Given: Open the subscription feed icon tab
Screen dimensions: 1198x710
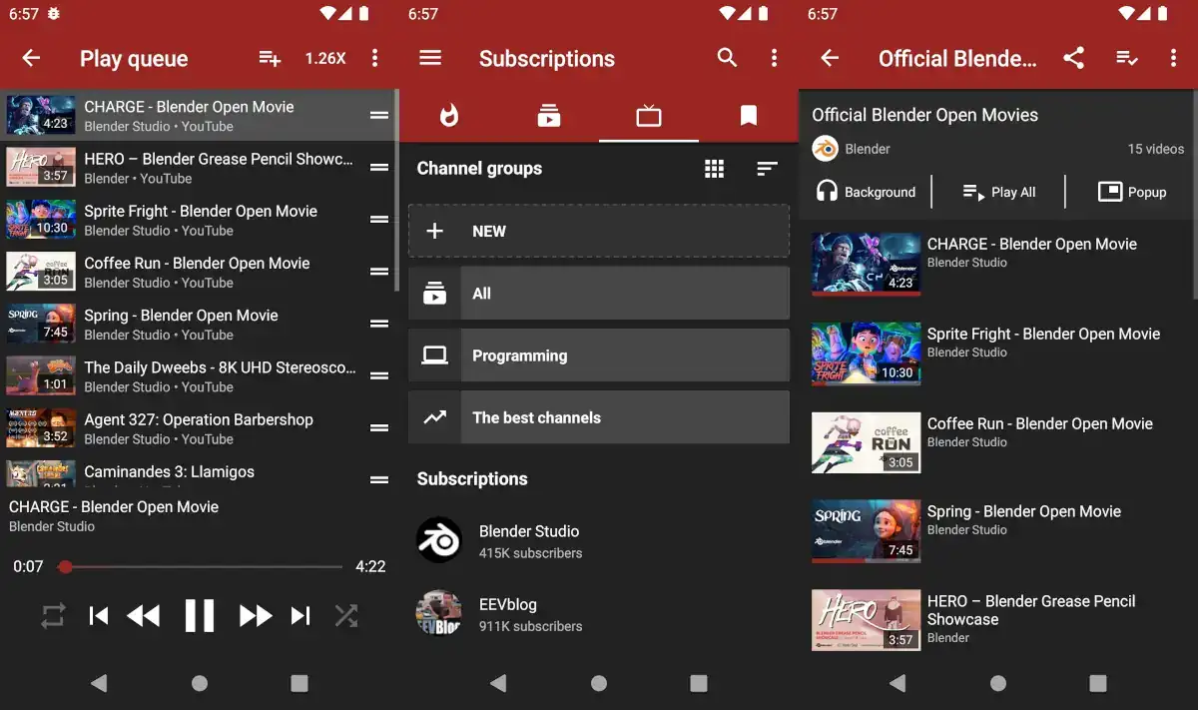Looking at the screenshot, I should (x=548, y=115).
